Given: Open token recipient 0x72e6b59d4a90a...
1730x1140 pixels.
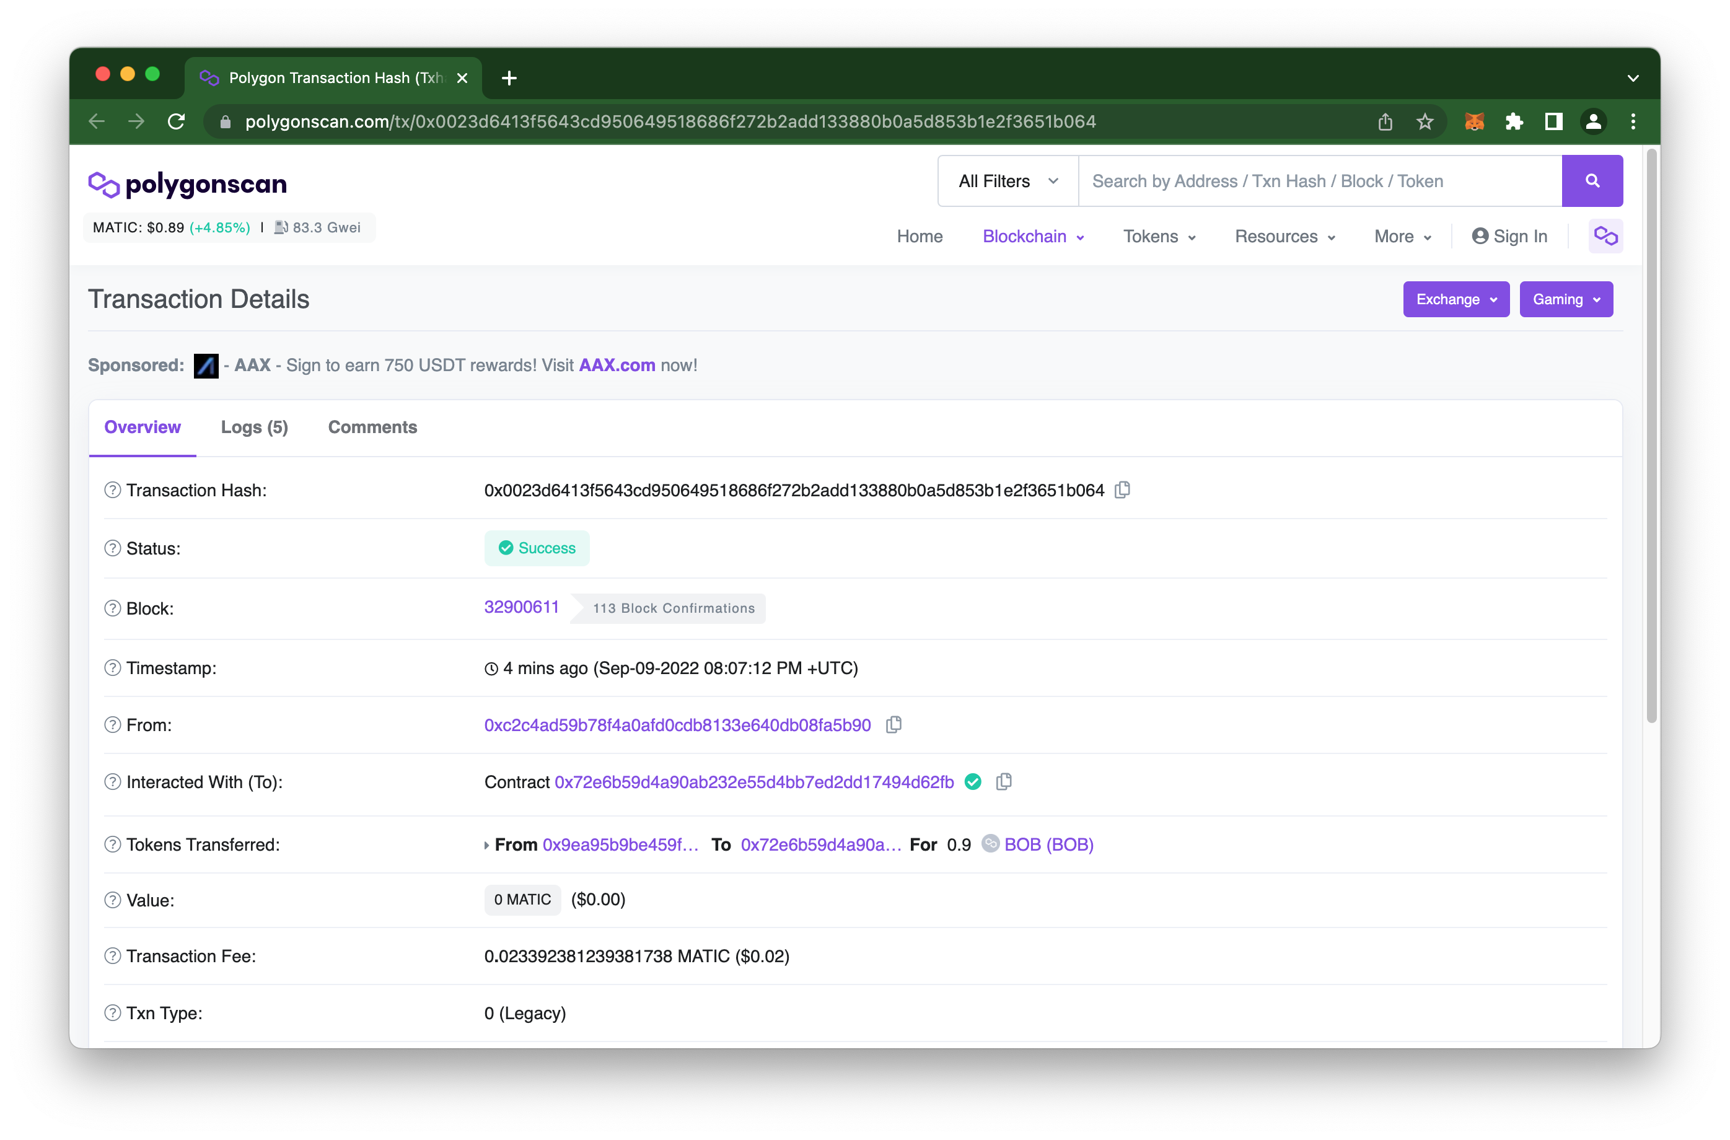Looking at the screenshot, I should 820,844.
